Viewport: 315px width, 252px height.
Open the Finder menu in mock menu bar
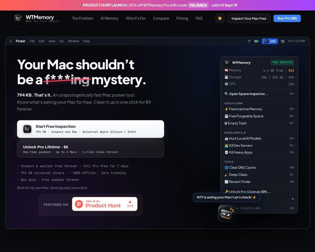tap(20, 41)
